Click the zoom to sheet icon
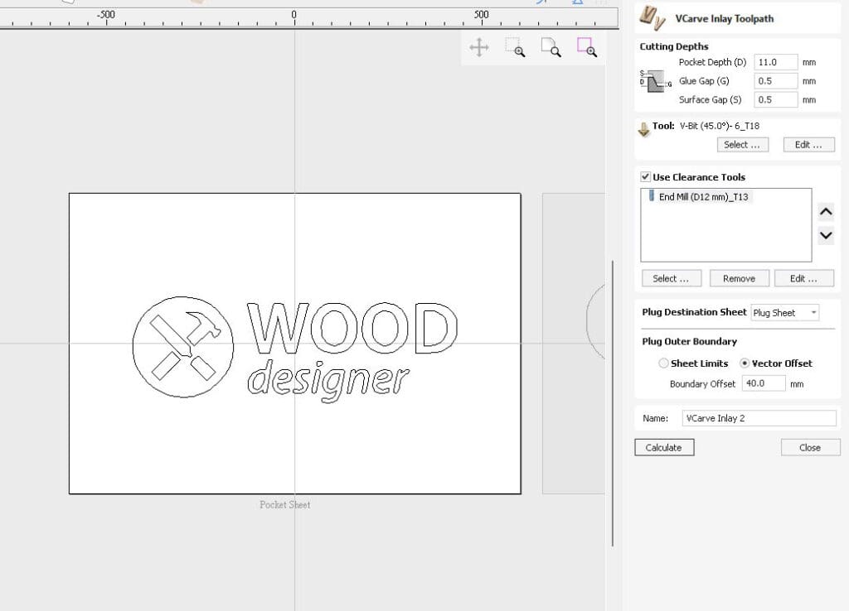 (x=551, y=47)
